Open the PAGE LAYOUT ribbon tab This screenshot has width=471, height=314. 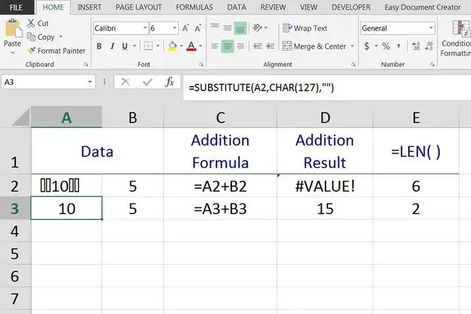coord(138,7)
